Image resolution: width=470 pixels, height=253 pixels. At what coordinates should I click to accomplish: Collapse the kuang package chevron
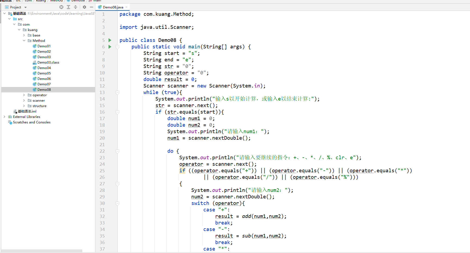tap(19, 30)
